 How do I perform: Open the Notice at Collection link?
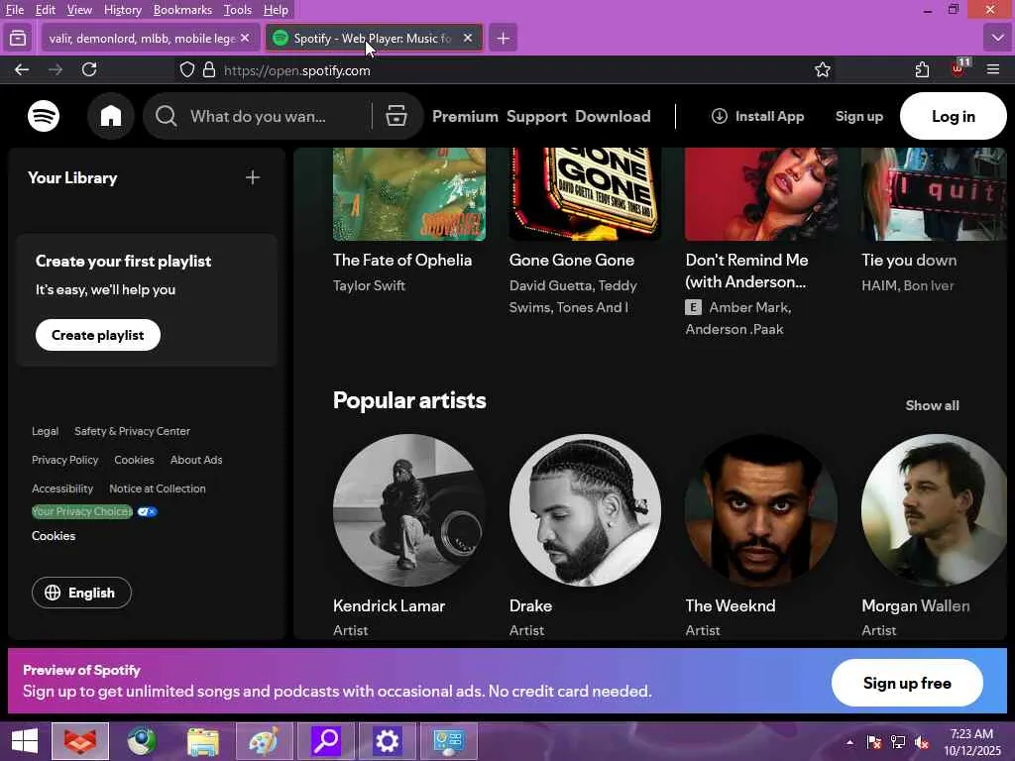tap(158, 489)
